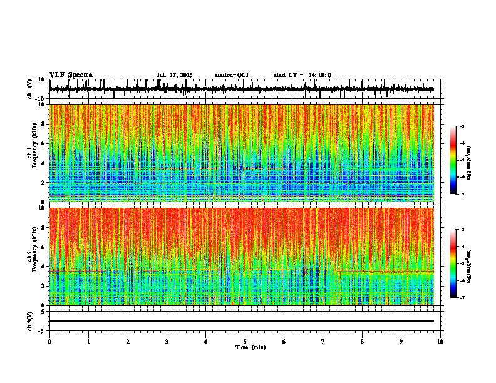Click the ch.1(V) waveform axis label
The height and width of the screenshot is (383, 496).
pos(30,89)
